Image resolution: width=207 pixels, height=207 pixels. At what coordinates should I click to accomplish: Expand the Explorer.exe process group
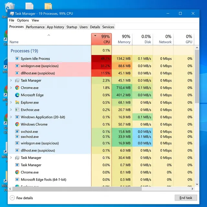(11, 103)
